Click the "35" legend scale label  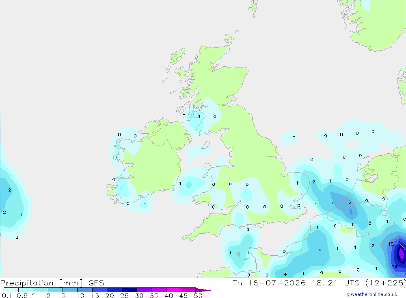tap(154, 296)
